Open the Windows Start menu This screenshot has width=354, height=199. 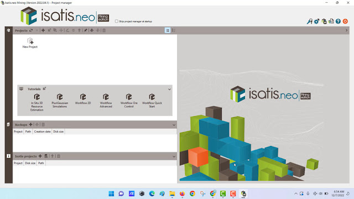[x=111, y=193]
